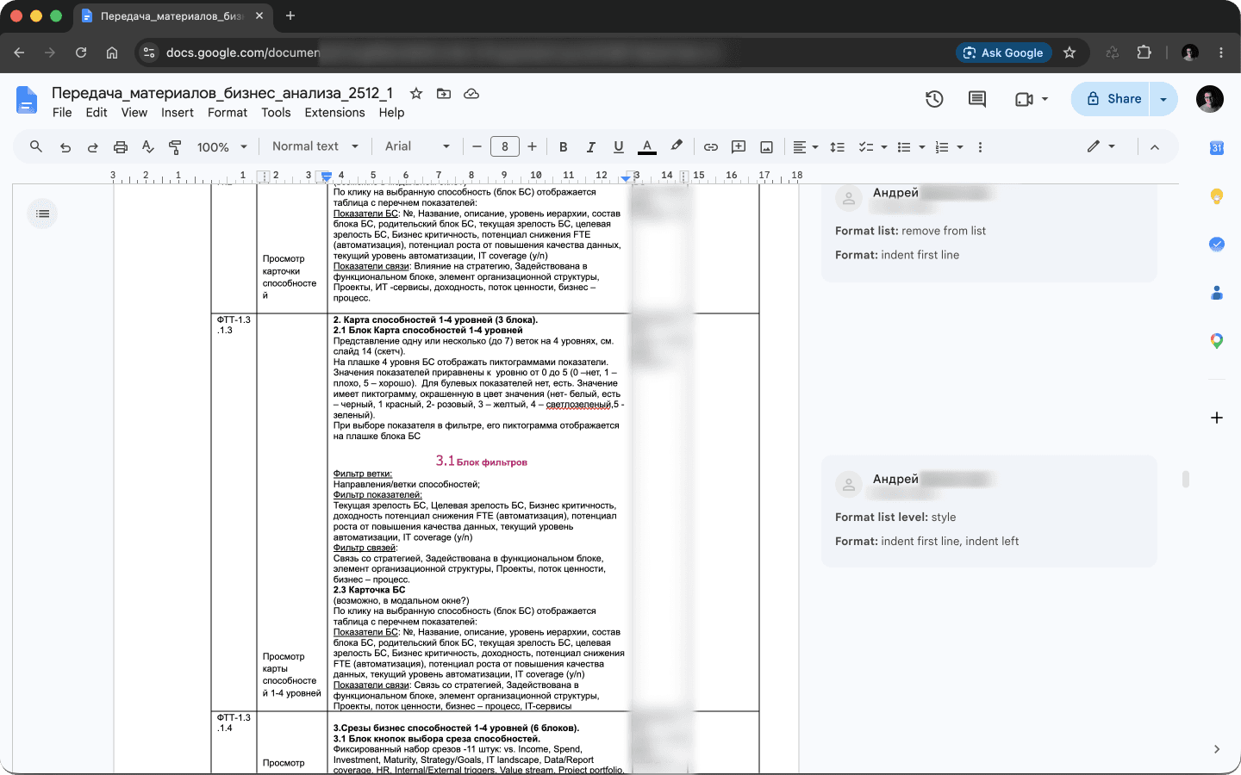The width and height of the screenshot is (1241, 775).
Task: Open the Insert menu
Action: (178, 113)
